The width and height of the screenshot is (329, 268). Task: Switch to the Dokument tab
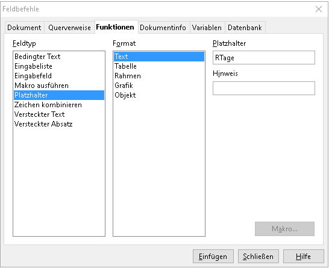[x=24, y=28]
